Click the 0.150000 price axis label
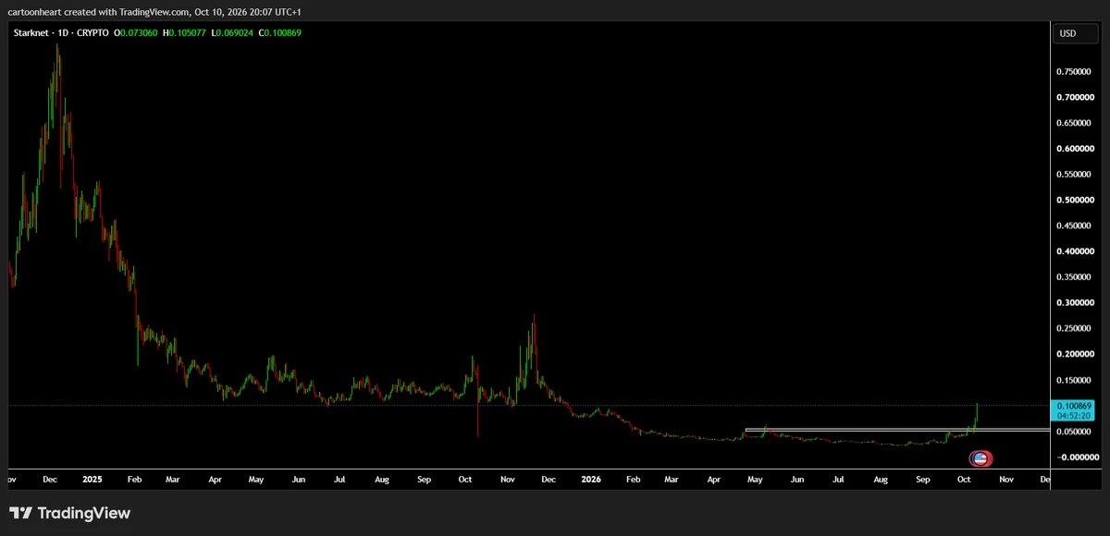 coord(1075,380)
